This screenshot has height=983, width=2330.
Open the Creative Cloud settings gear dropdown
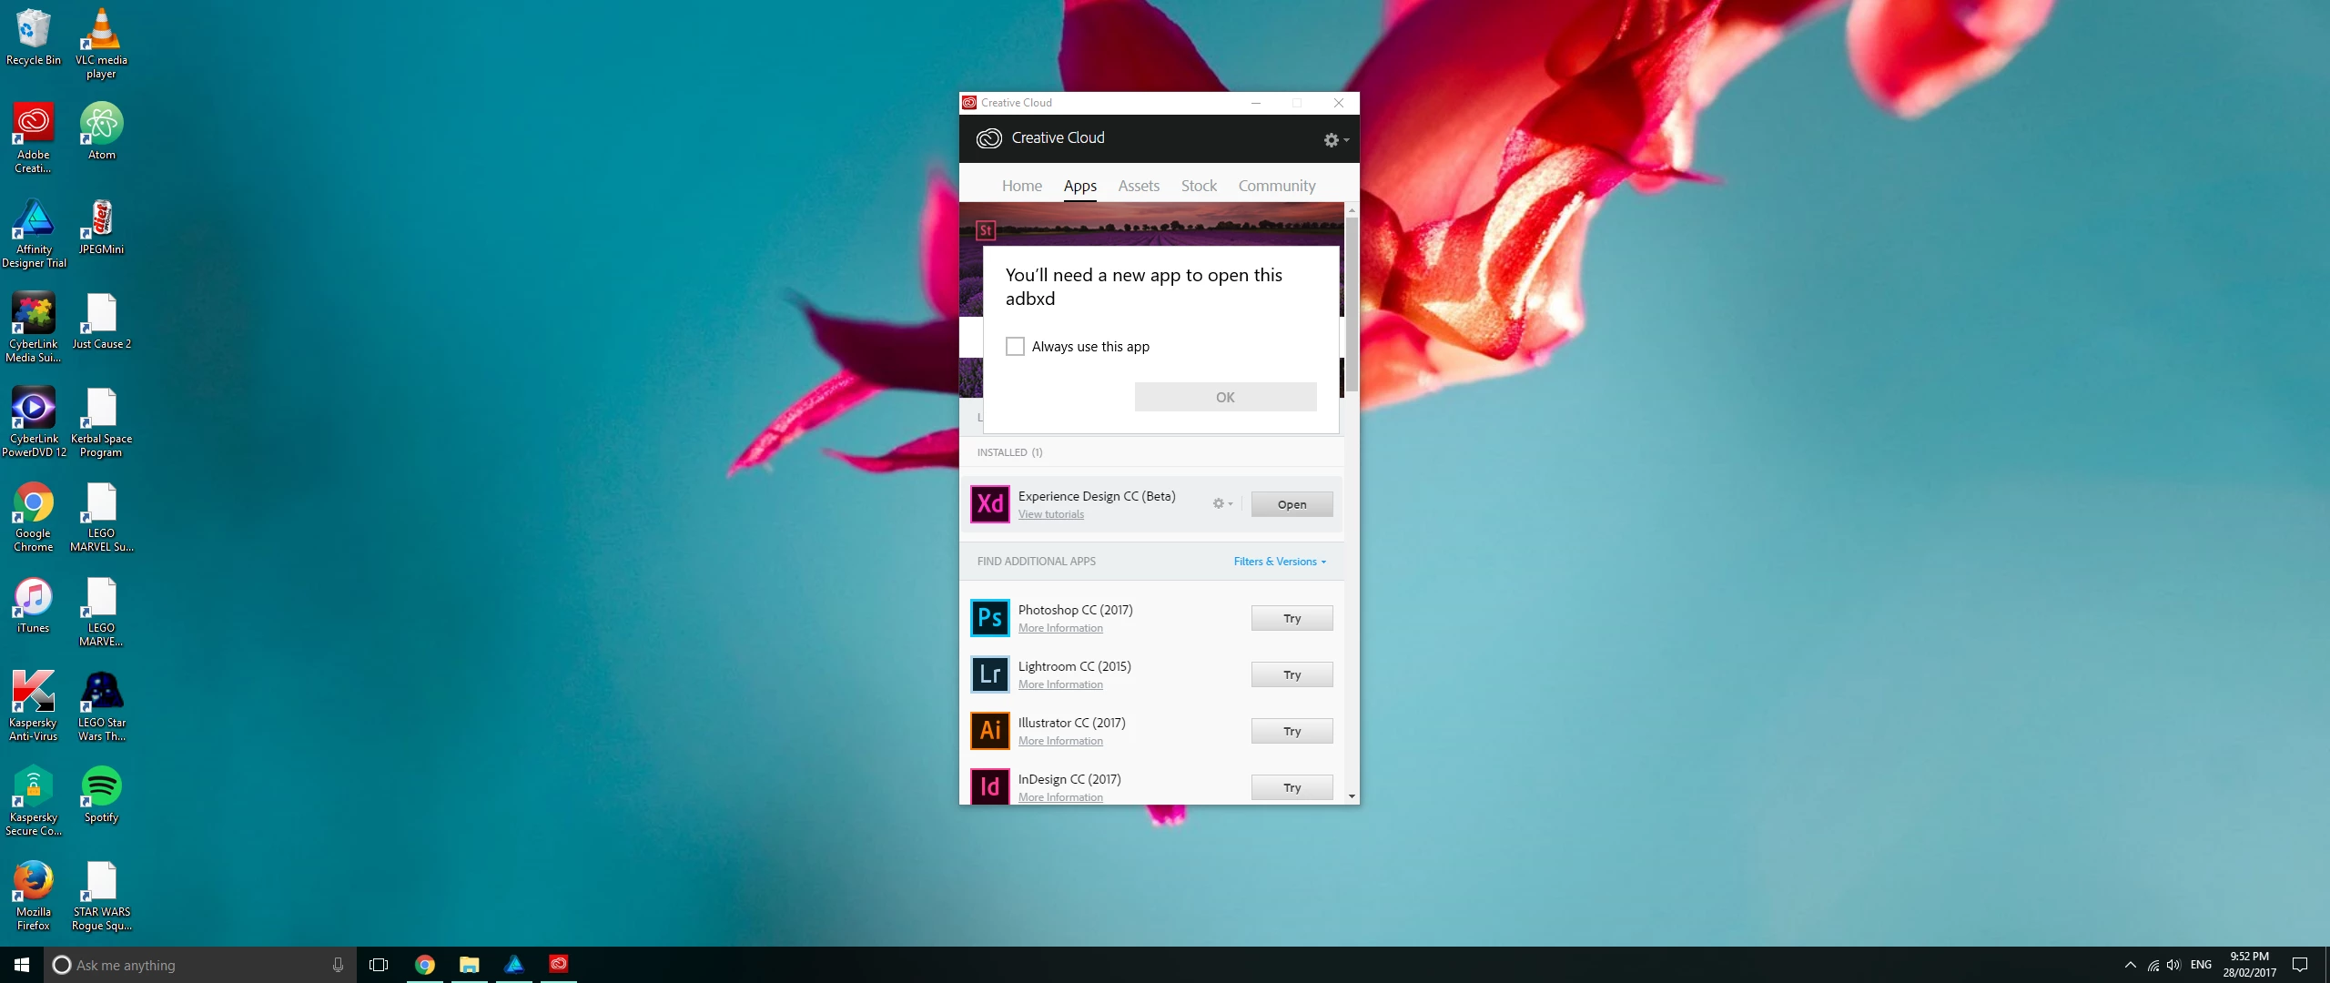[1335, 140]
